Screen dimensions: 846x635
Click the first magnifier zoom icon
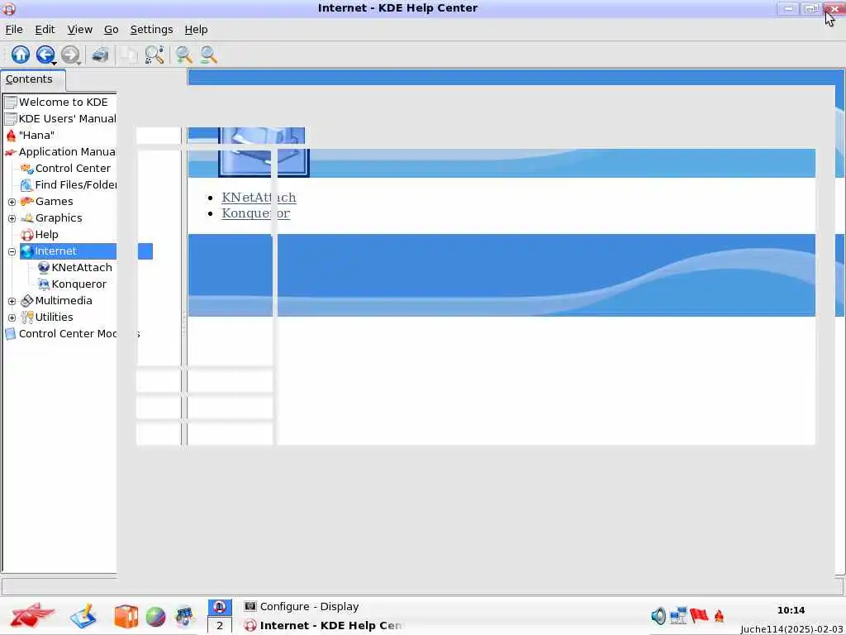184,55
